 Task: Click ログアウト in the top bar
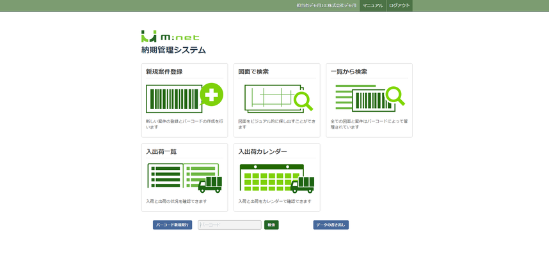click(399, 6)
